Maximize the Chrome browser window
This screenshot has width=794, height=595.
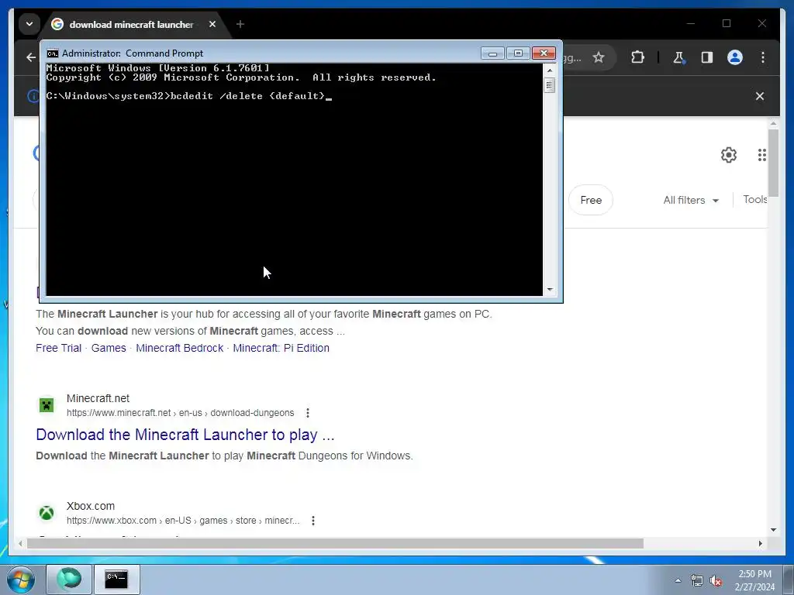click(x=727, y=24)
